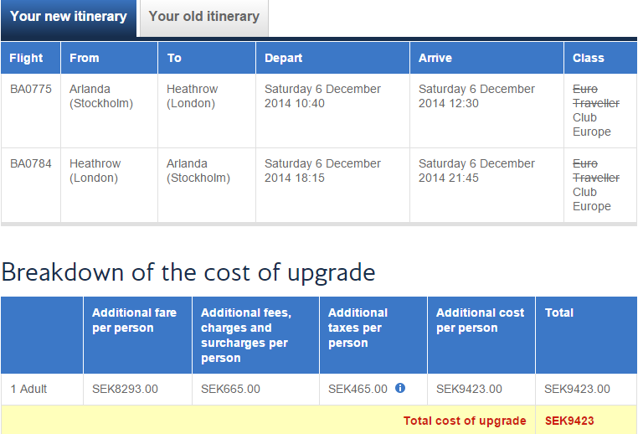Screen dimensions: 638x434
Task: Click the Additional fare per person header
Action: [x=134, y=320]
